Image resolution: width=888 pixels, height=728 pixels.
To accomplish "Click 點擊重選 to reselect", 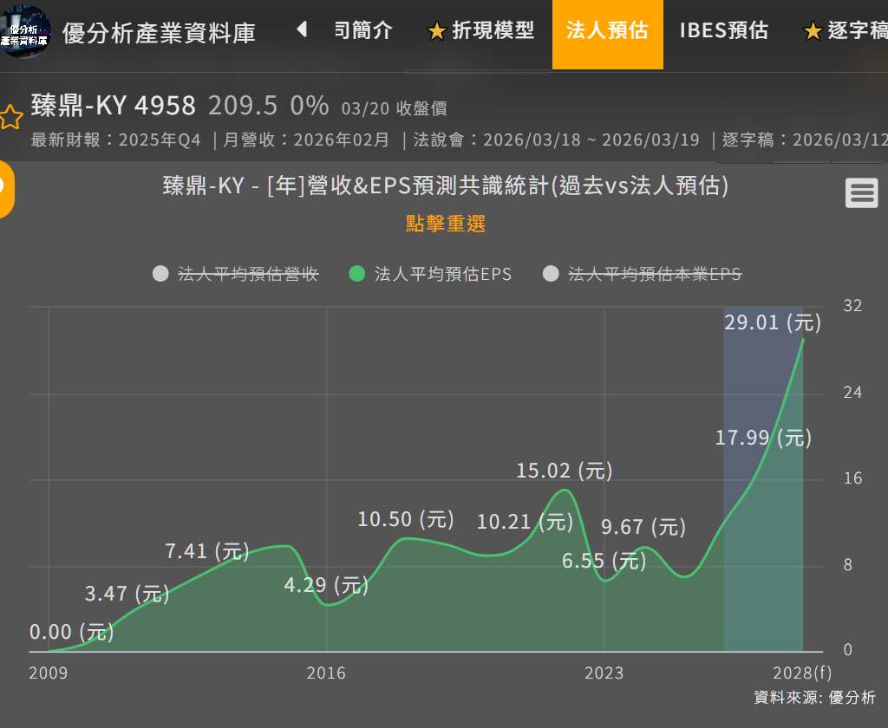I will (x=446, y=224).
